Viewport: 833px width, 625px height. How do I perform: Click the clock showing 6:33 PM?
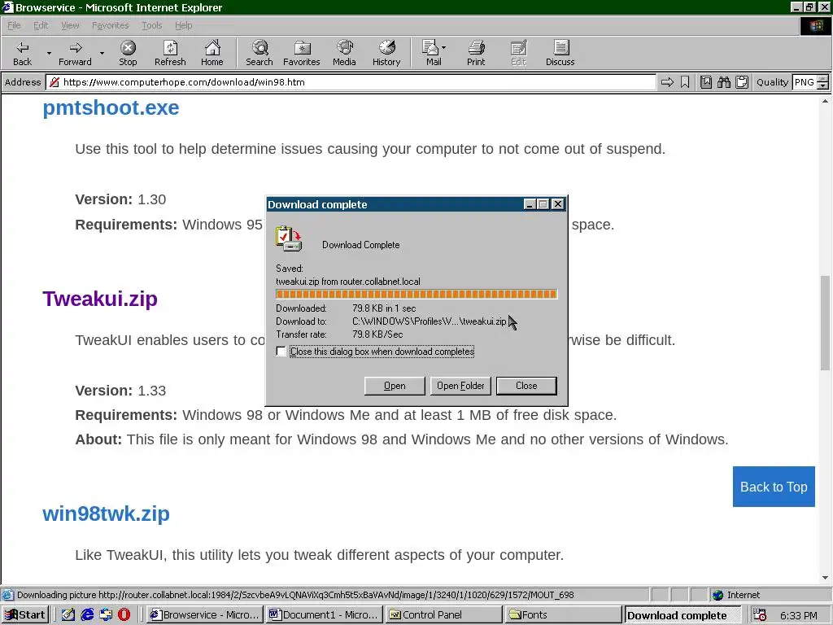click(x=799, y=615)
